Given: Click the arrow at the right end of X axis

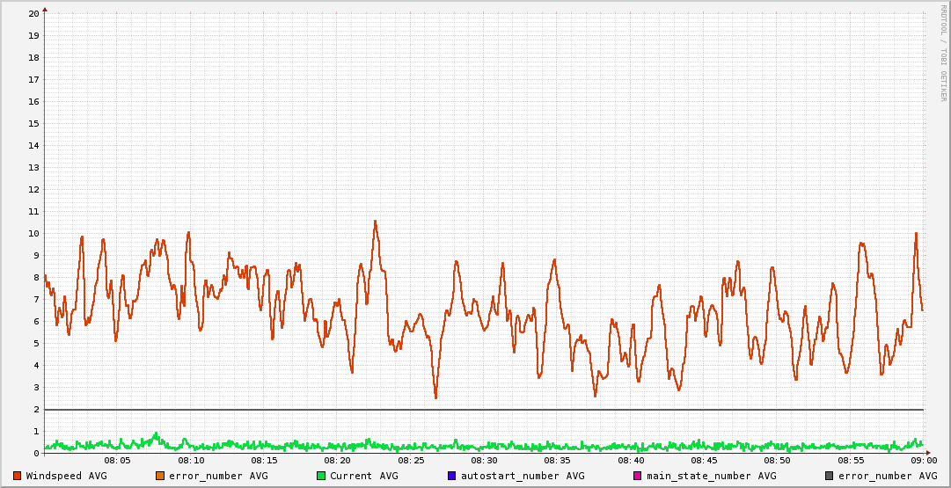Looking at the screenshot, I should tap(927, 453).
